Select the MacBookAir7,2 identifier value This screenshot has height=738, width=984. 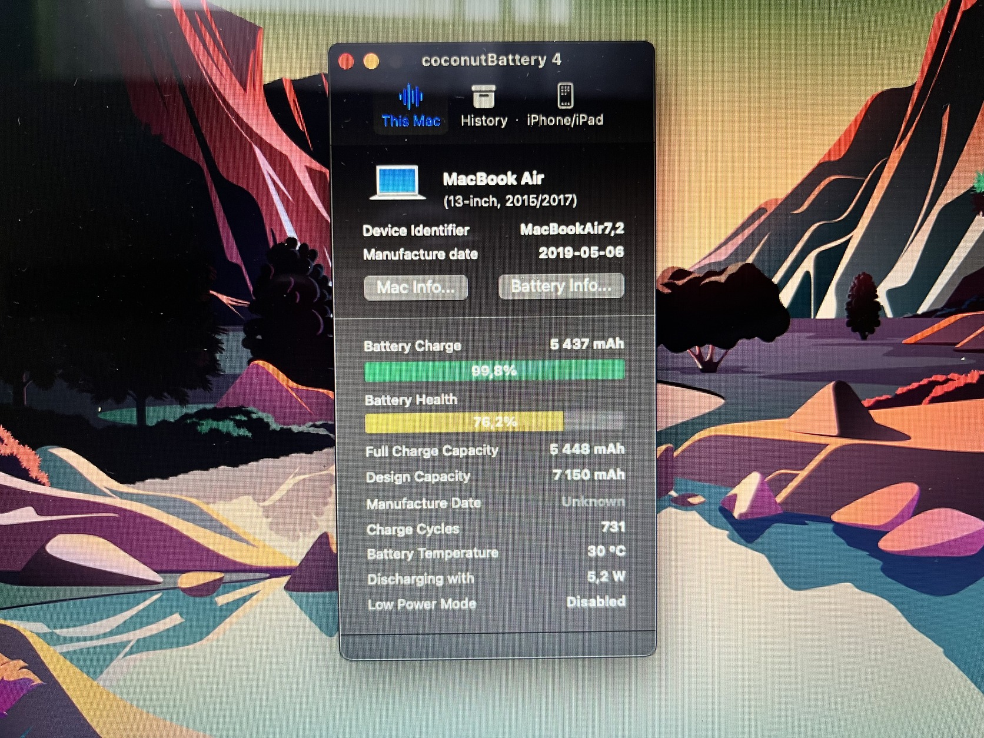click(572, 229)
